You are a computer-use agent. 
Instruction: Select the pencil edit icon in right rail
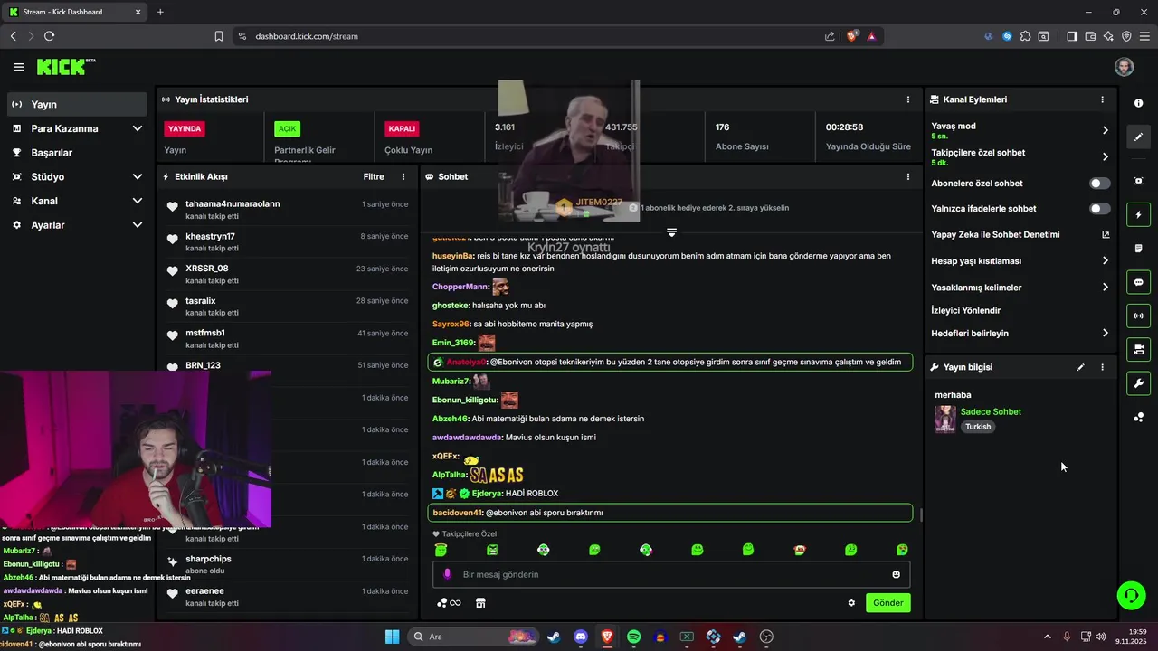pyautogui.click(x=1138, y=137)
